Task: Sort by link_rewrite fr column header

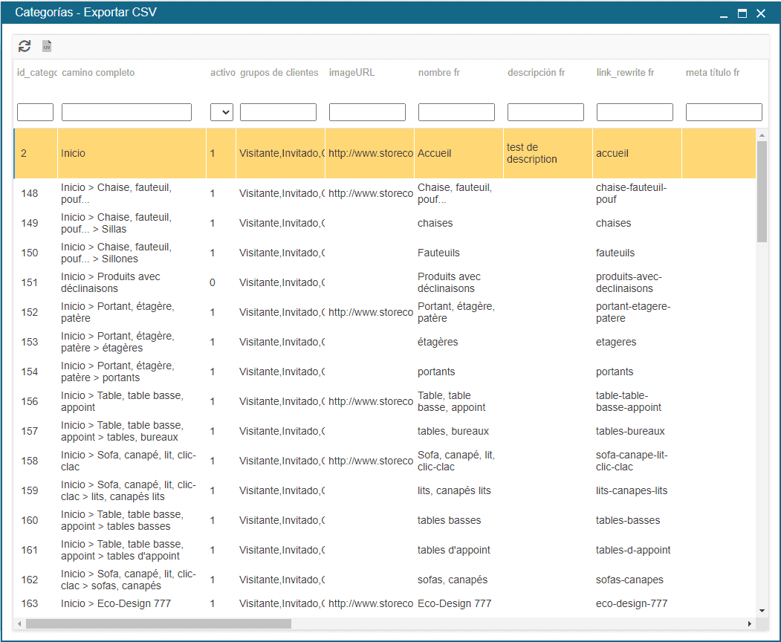Action: 625,73
